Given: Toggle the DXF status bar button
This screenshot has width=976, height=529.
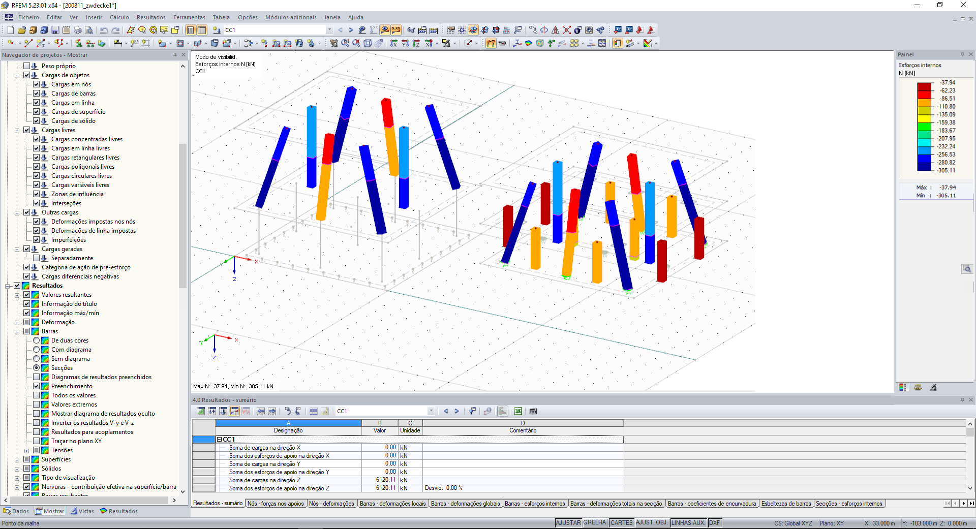Looking at the screenshot, I should point(714,523).
